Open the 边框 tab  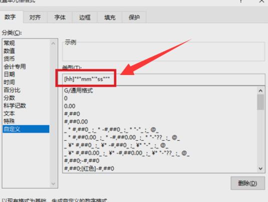85,17
